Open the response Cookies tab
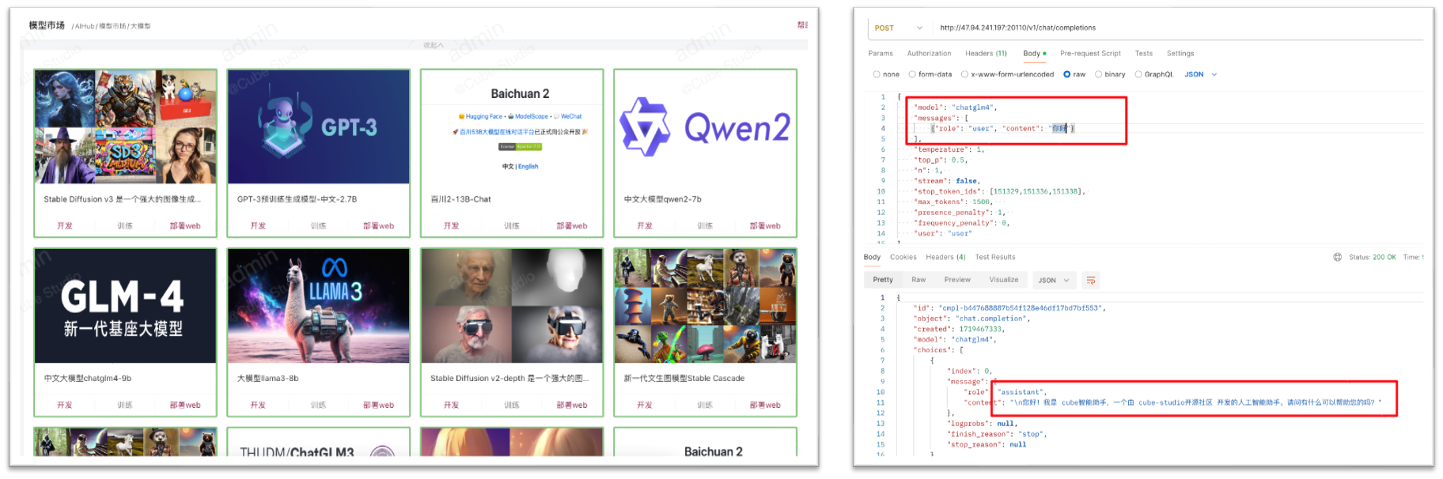The image size is (1443, 479). pyautogui.click(x=903, y=257)
